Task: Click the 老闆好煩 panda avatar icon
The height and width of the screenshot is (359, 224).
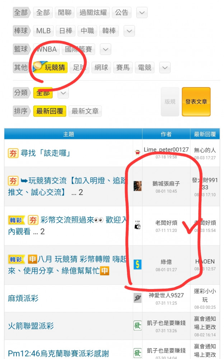Action: tap(137, 225)
